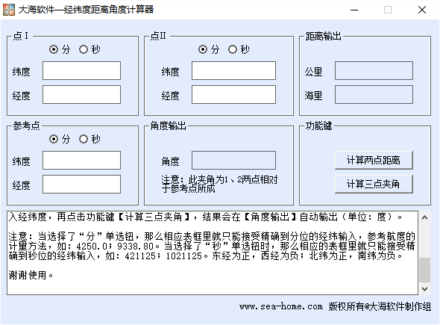Focus the 纬度 input field of 点II
Viewport: 440px width, 325px height.
(233, 70)
